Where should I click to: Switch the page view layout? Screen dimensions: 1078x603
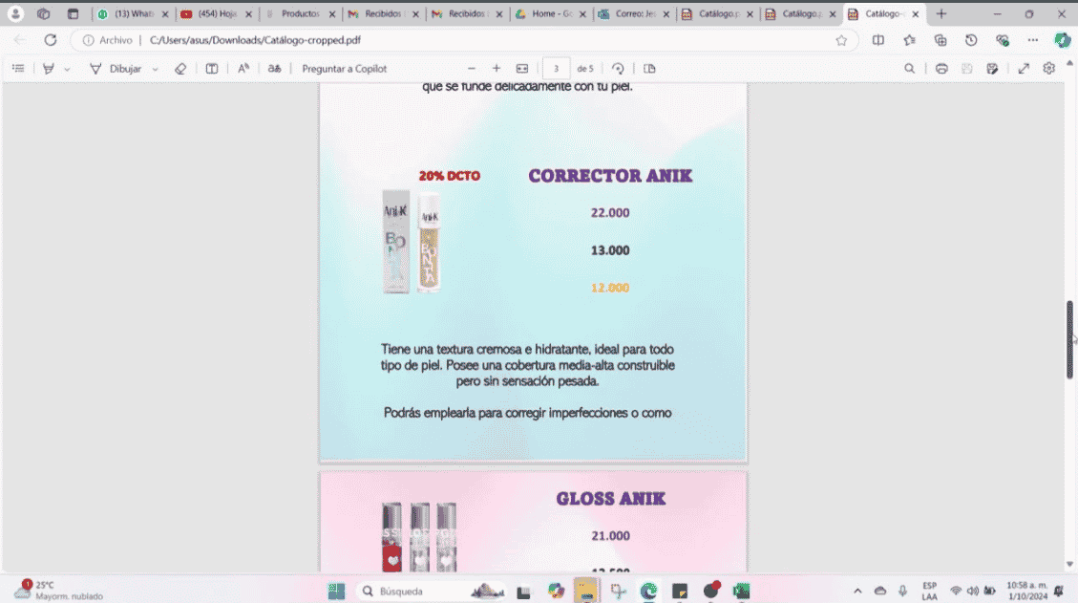pyautogui.click(x=649, y=69)
